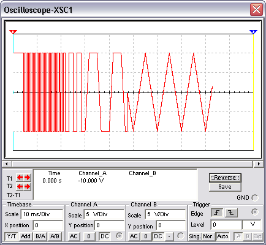Viewport: 266px width, 245px height.
Task: Select rising edge trigger icon
Action: [217, 213]
